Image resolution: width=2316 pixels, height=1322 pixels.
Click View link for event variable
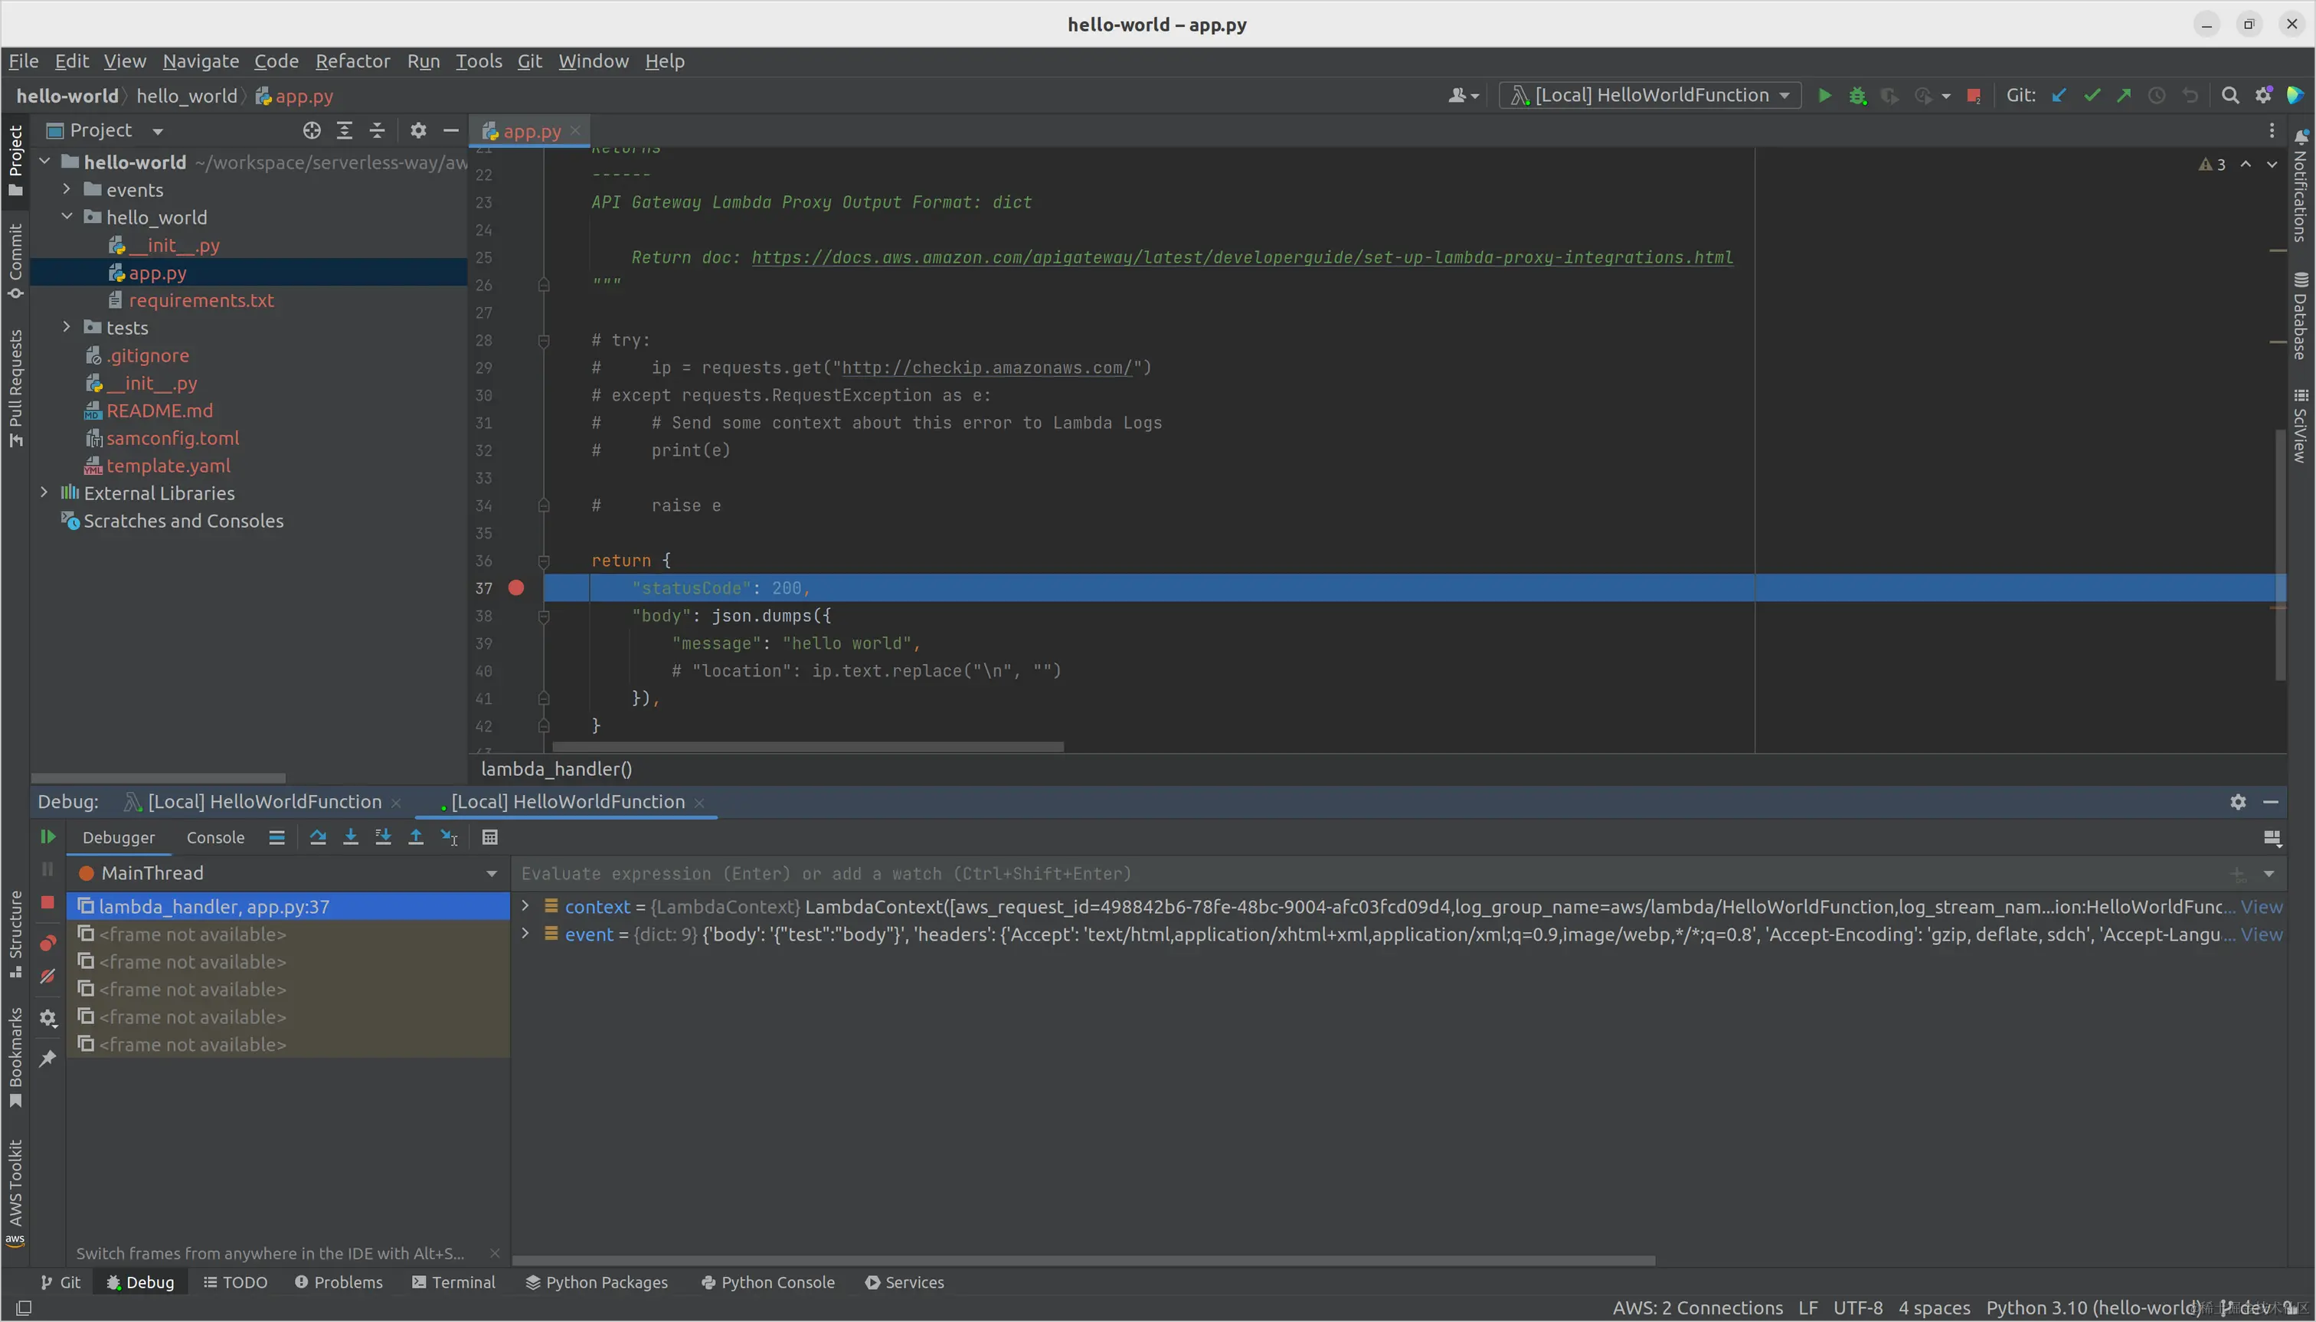(x=2261, y=934)
